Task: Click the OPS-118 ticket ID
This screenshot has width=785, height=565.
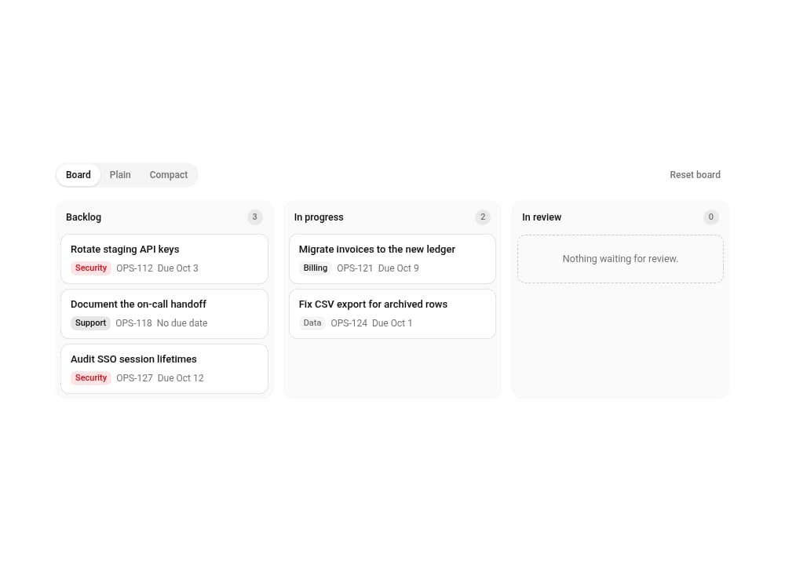Action: tap(133, 323)
